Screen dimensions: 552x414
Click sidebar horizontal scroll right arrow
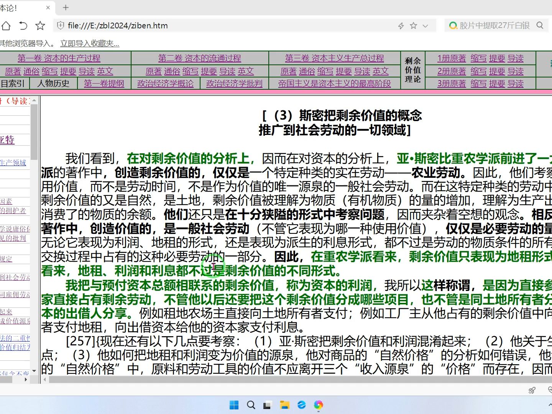[x=26, y=379]
